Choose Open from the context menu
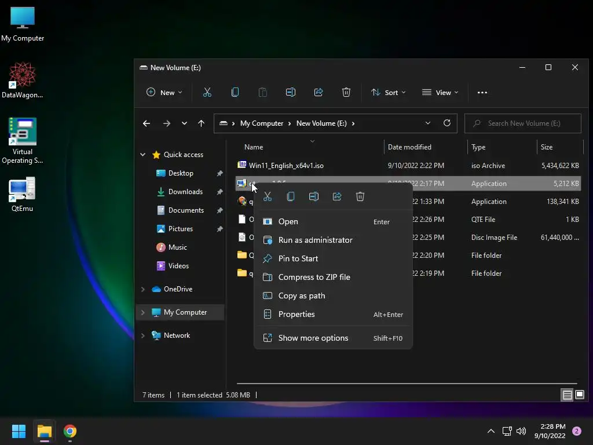Viewport: 593px width, 445px height. pos(333,221)
